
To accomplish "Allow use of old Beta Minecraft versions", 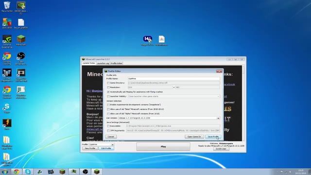I will [108, 109].
